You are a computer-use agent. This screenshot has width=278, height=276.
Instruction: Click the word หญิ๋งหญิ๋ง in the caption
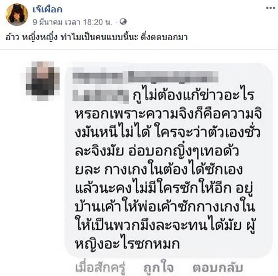pyautogui.click(x=40, y=37)
